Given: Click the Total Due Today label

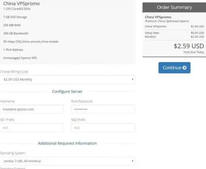Looking at the screenshot, I should (x=194, y=52).
